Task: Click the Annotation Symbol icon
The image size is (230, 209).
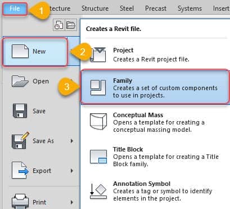Action: point(98,192)
